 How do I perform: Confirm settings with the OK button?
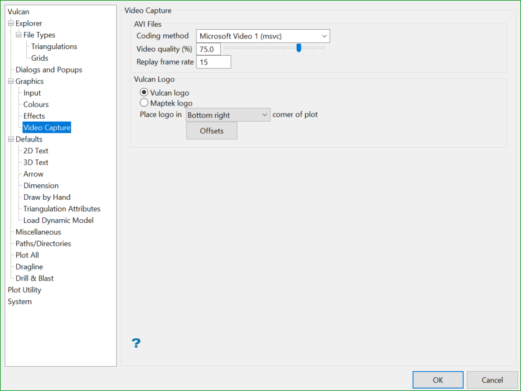pos(438,380)
